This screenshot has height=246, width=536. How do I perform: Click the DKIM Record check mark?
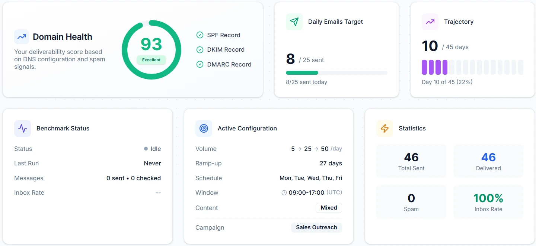pyautogui.click(x=200, y=50)
